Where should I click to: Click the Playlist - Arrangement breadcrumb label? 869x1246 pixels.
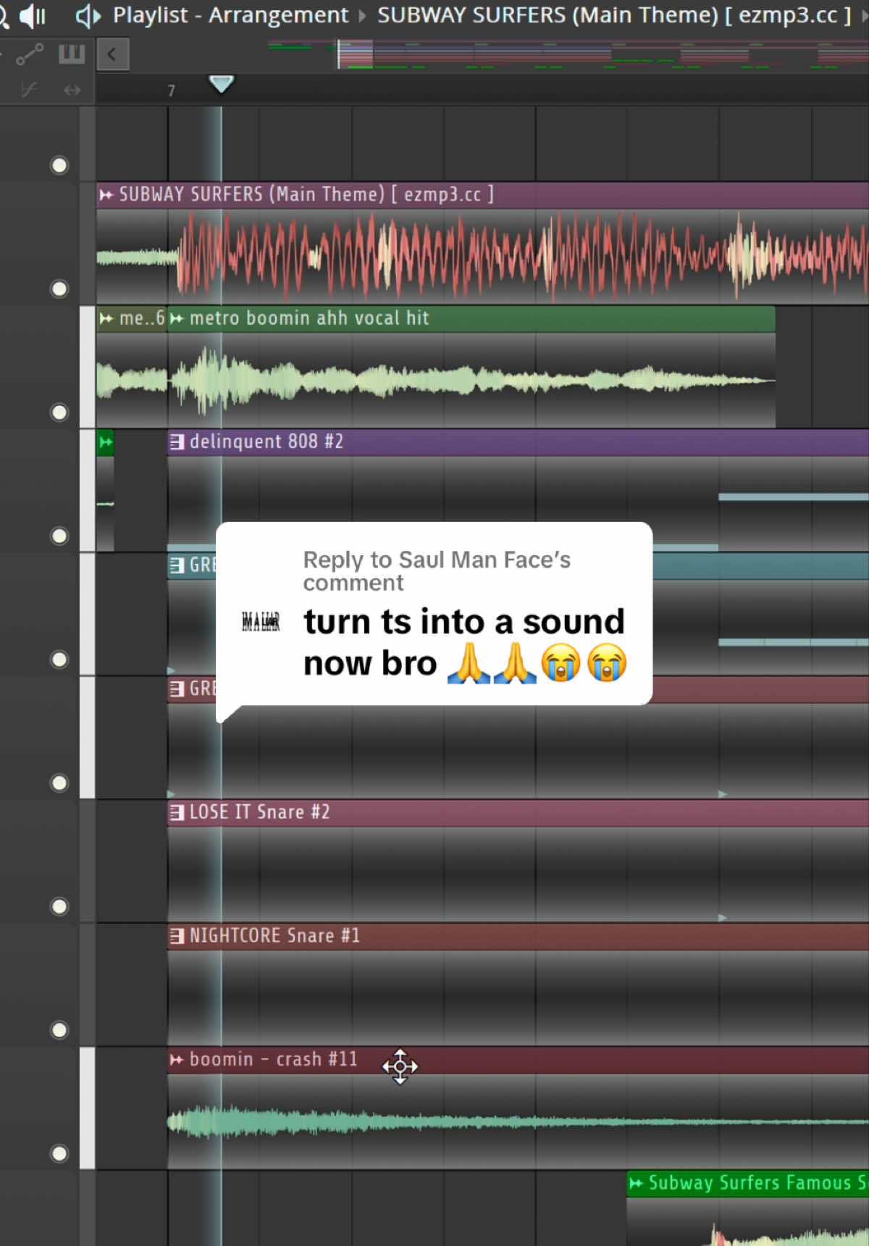[230, 15]
